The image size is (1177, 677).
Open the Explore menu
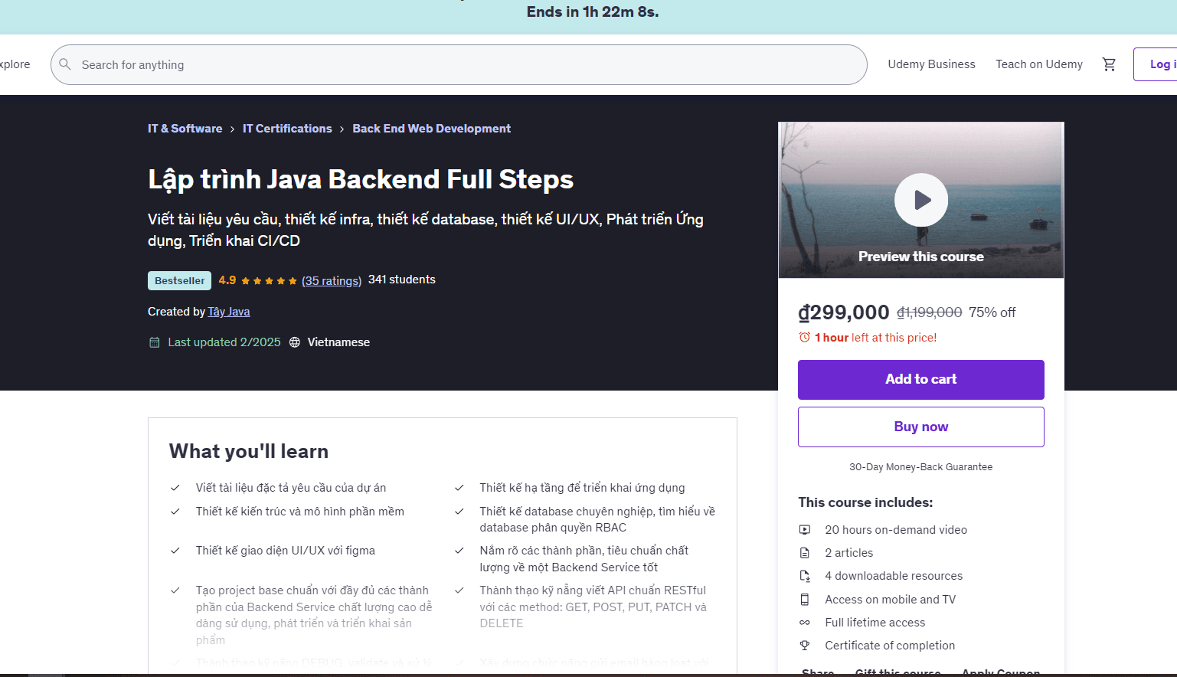(15, 64)
